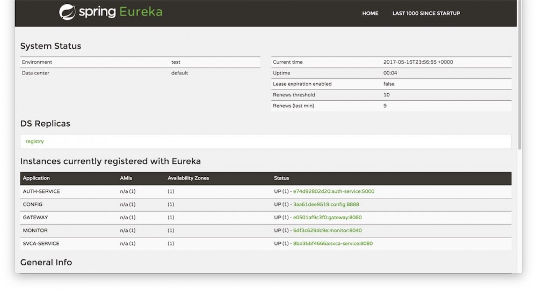Click the Spring leaf logo icon
Screen dimensions: 537x291
pyautogui.click(x=67, y=12)
